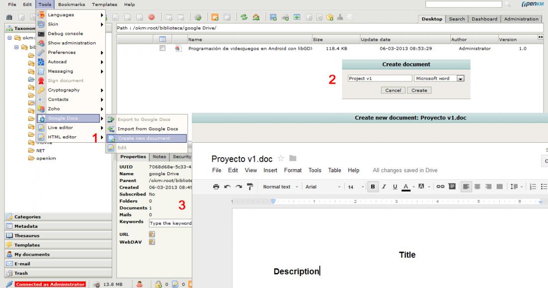Click the Project v1 name input field
The height and width of the screenshot is (288, 548).
(x=380, y=79)
